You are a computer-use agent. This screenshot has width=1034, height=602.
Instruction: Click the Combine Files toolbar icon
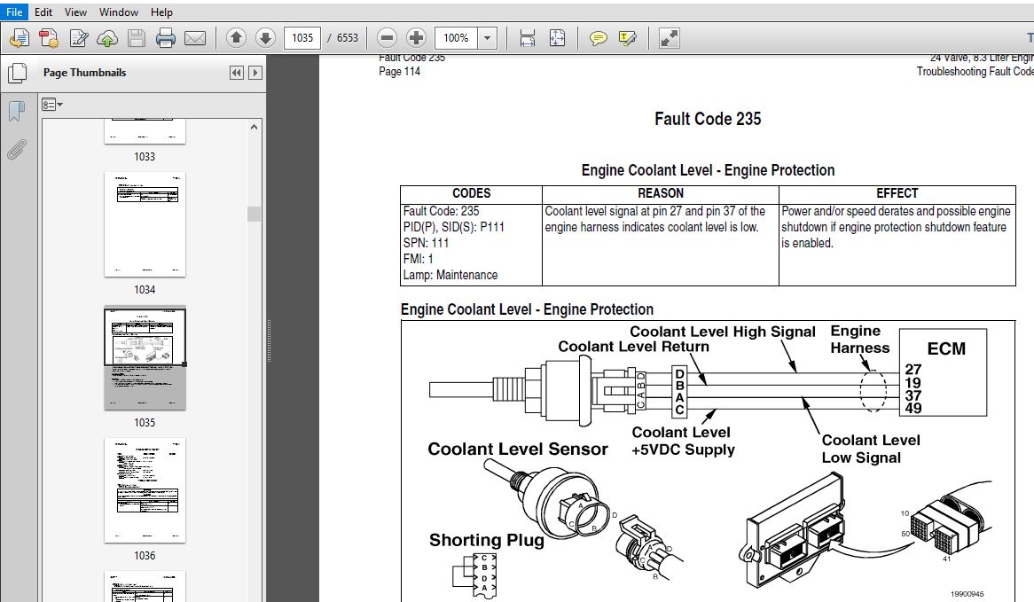[49, 38]
